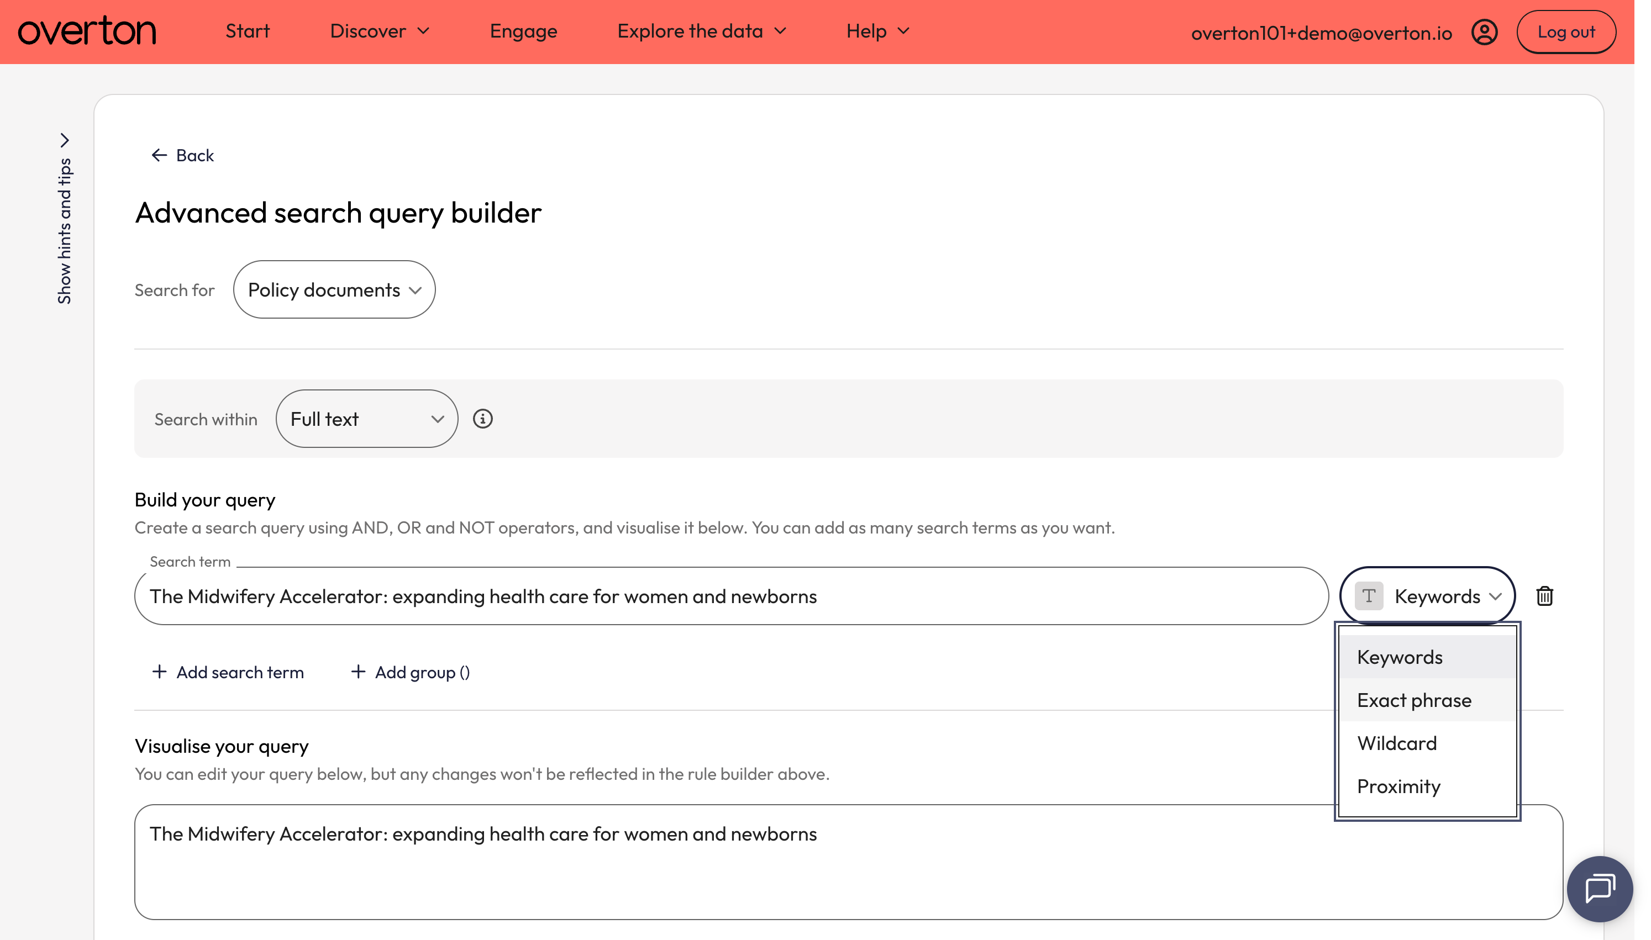
Task: Choose the Exact phrase option
Action: coord(1427,700)
